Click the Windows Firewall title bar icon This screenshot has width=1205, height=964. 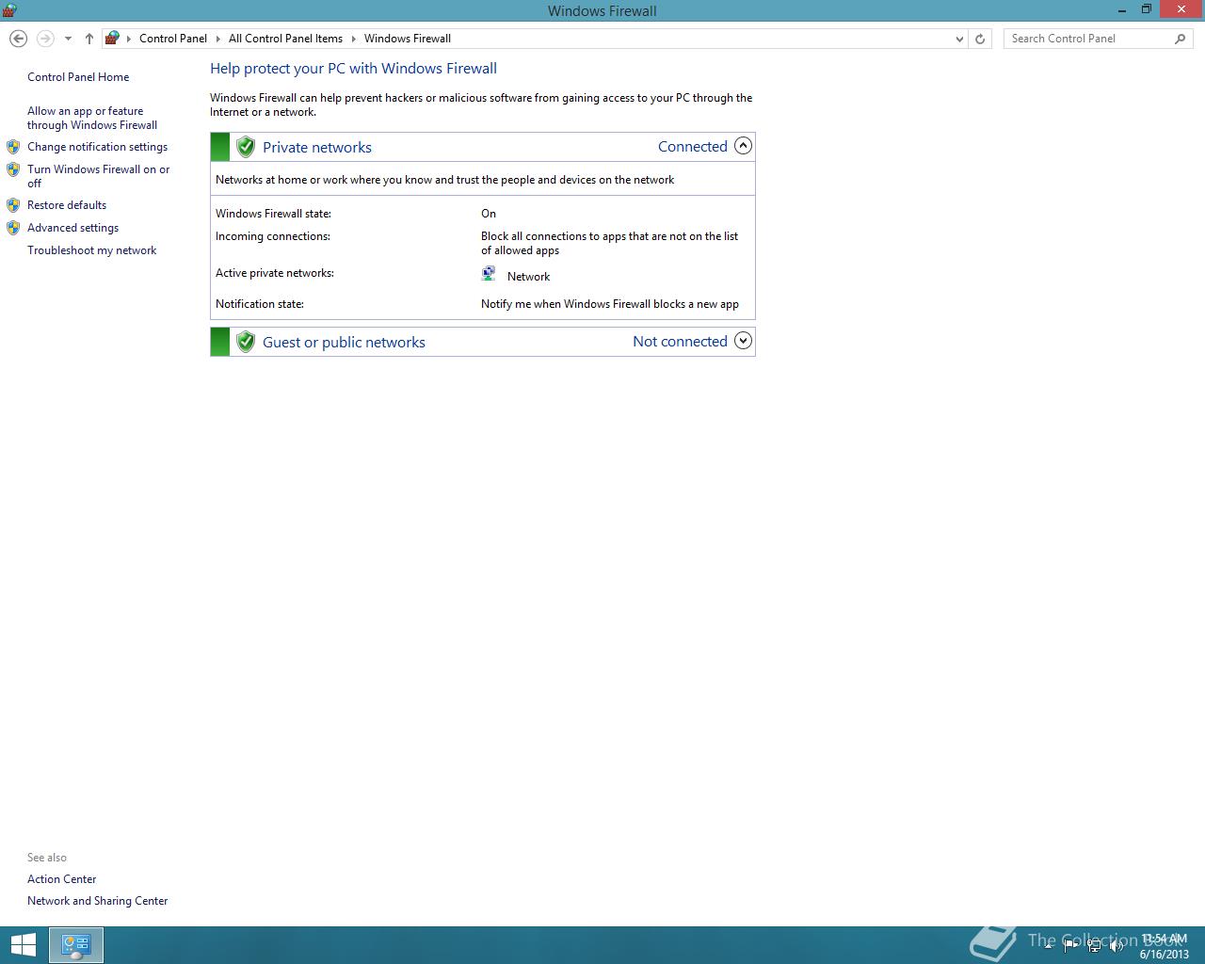tap(9, 10)
